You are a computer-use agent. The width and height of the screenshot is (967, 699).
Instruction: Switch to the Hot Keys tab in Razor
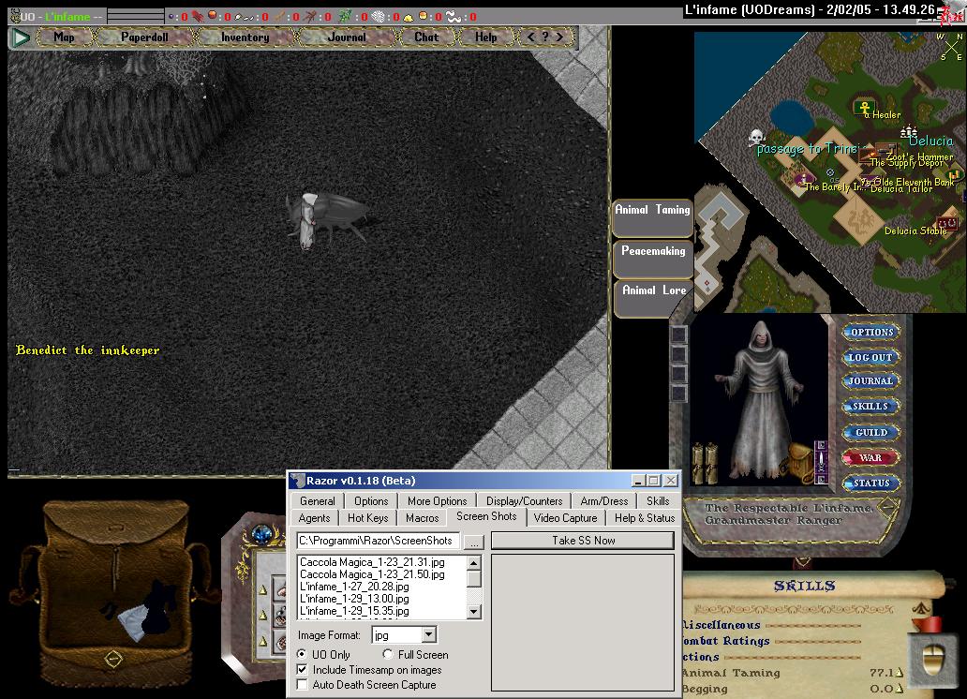(x=368, y=518)
